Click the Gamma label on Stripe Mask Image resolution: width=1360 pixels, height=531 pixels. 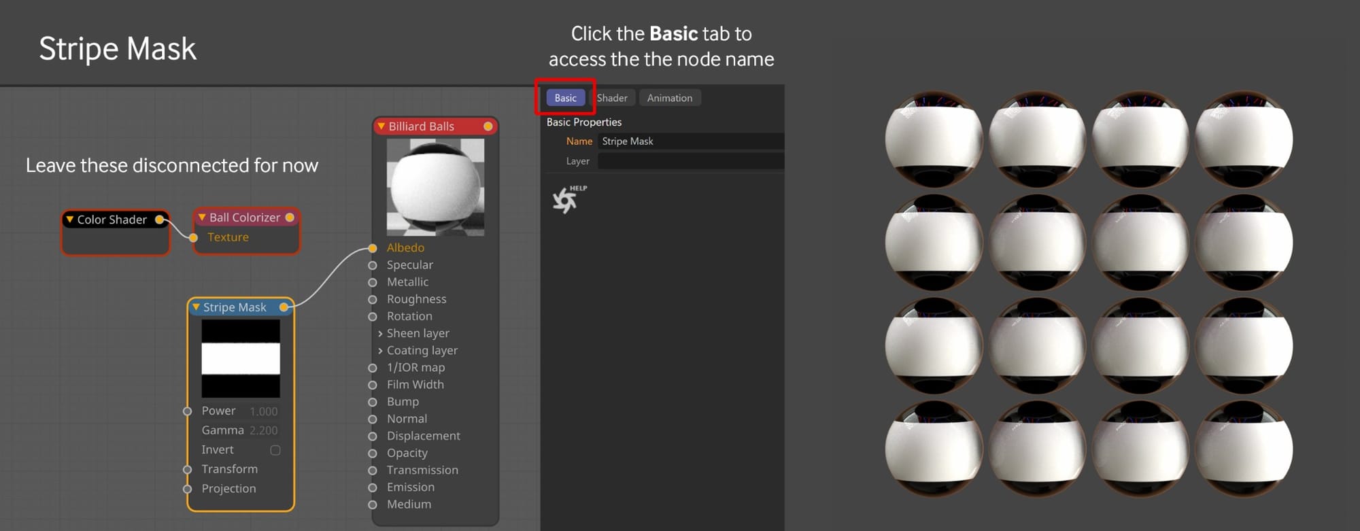222,430
